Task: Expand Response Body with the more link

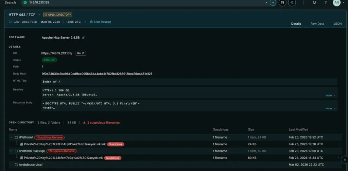Action: tap(330, 108)
